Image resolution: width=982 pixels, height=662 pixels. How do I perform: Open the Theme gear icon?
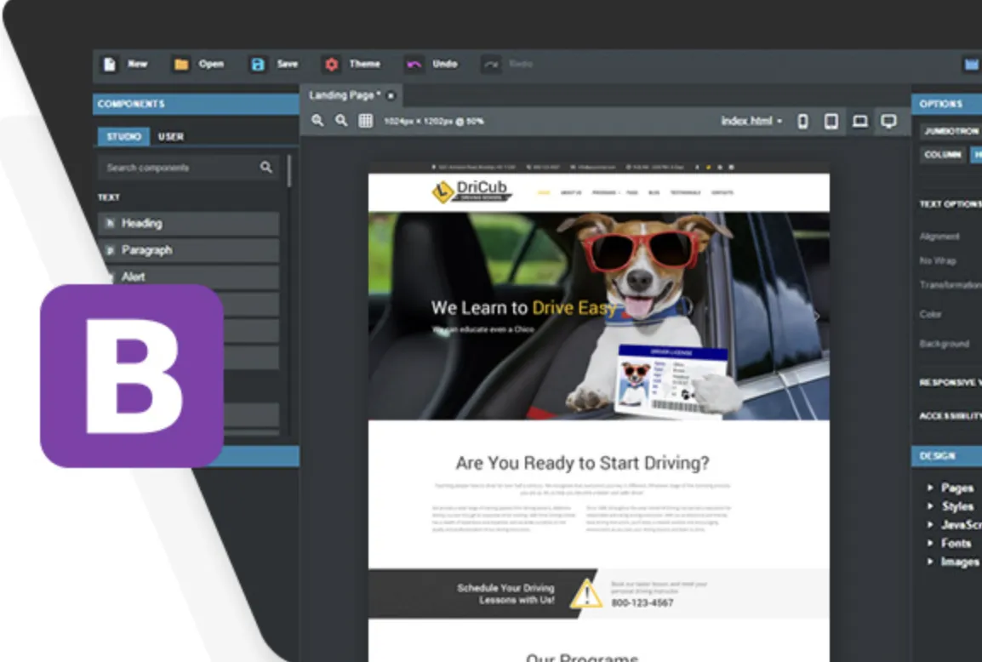tap(331, 65)
